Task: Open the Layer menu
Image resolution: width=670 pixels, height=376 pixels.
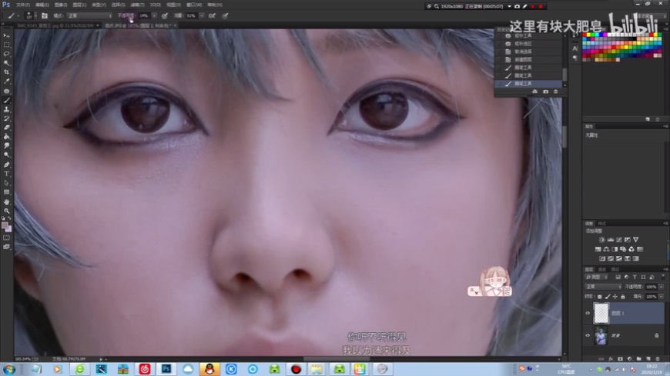Action: click(x=79, y=5)
